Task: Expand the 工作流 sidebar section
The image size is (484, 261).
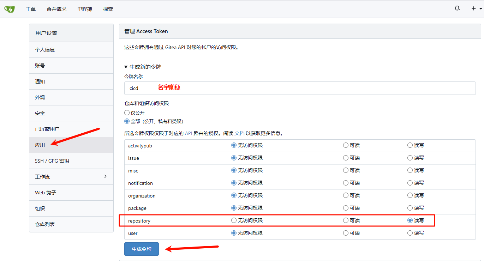Action: click(x=71, y=176)
